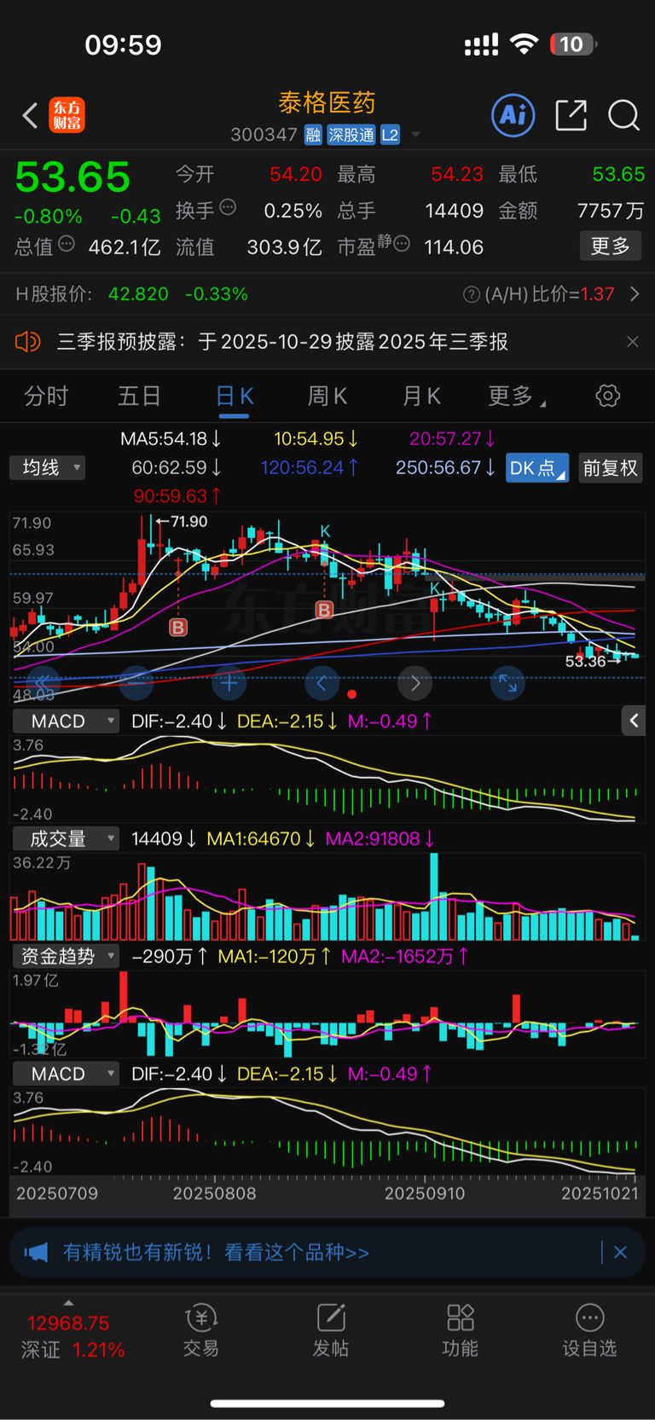
Task: Tap the chart fullscreen expand button
Action: pyautogui.click(x=507, y=683)
